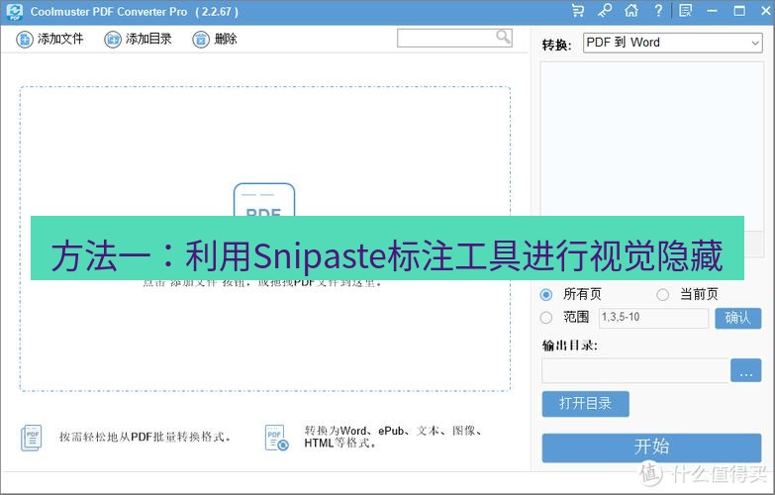Screen dimensions: 775x495
Task: Click the 打开目录 open folder button
Action: [585, 404]
